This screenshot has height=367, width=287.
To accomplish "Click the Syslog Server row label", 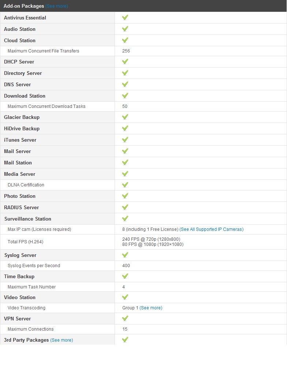I will pyautogui.click(x=20, y=255).
